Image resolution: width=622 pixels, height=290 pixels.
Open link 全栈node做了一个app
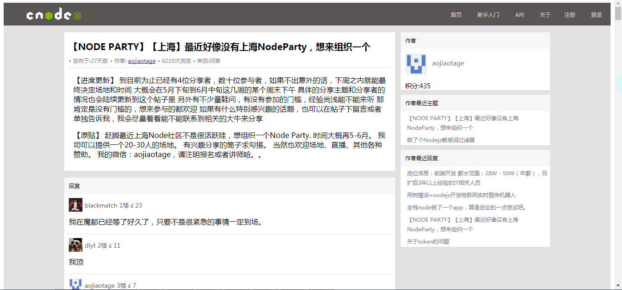coord(467,207)
